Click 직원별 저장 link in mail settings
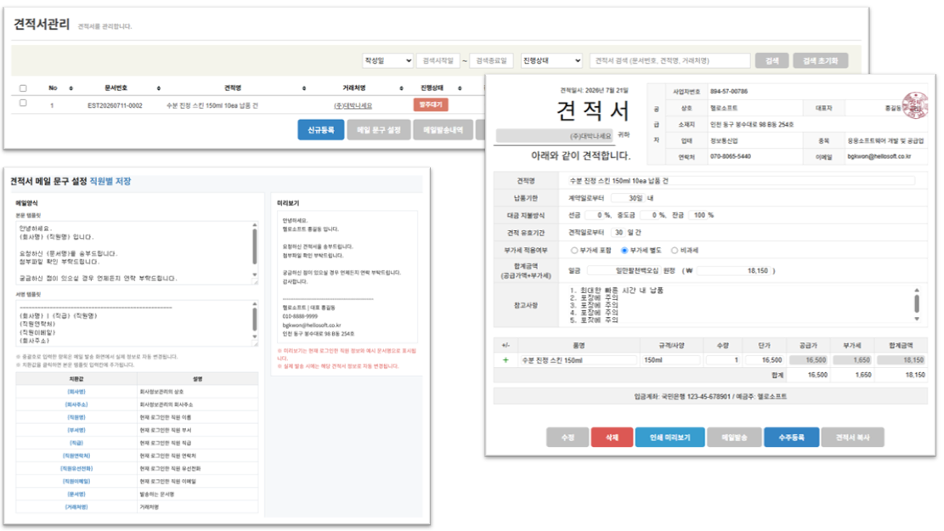This screenshot has width=944, height=531. click(110, 181)
